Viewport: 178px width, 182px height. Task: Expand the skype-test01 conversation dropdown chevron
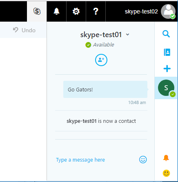click(127, 35)
